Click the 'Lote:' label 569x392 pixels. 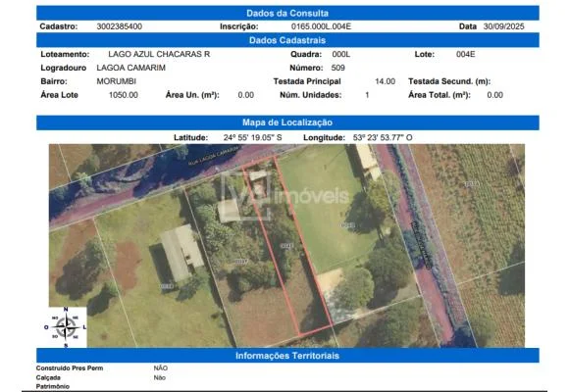click(425, 54)
